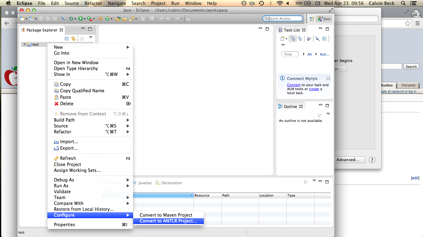Click the Acti... activate link in Task List
423x237 pixels.
tap(325, 54)
